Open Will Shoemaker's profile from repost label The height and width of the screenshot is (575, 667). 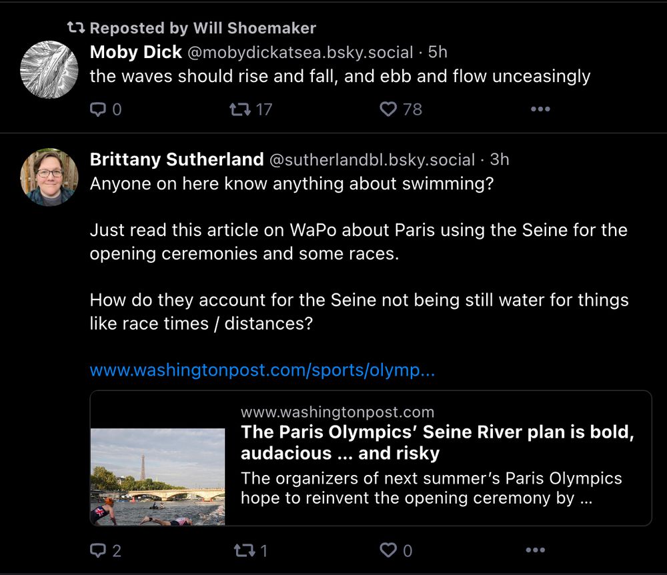(x=254, y=28)
